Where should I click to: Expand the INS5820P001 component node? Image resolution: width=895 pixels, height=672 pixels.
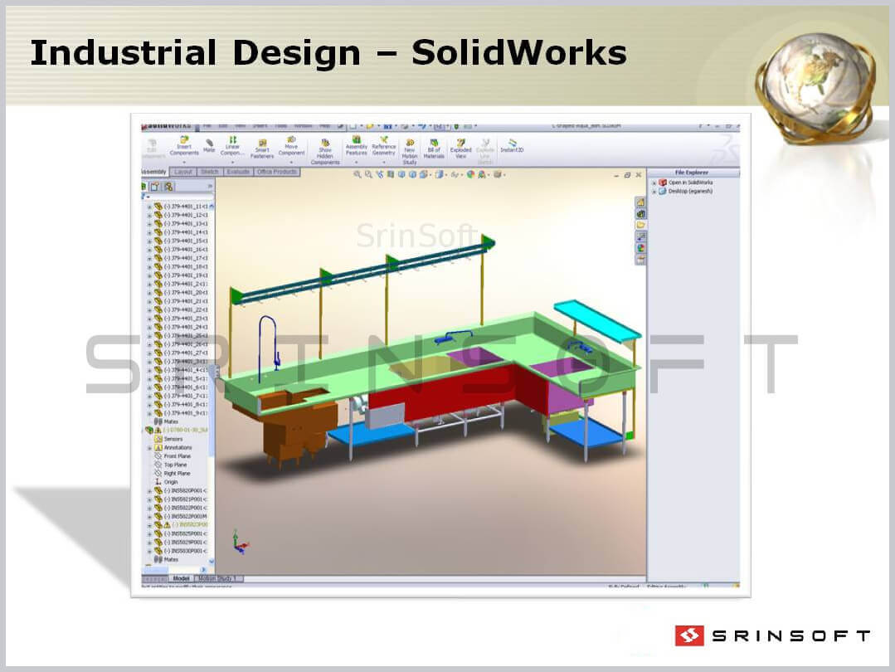[149, 491]
